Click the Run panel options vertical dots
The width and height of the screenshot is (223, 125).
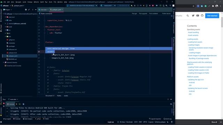168,99
